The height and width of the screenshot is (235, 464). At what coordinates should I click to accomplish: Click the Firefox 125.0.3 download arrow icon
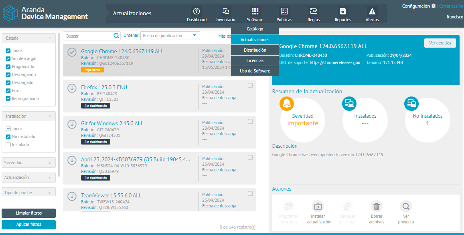click(x=72, y=88)
